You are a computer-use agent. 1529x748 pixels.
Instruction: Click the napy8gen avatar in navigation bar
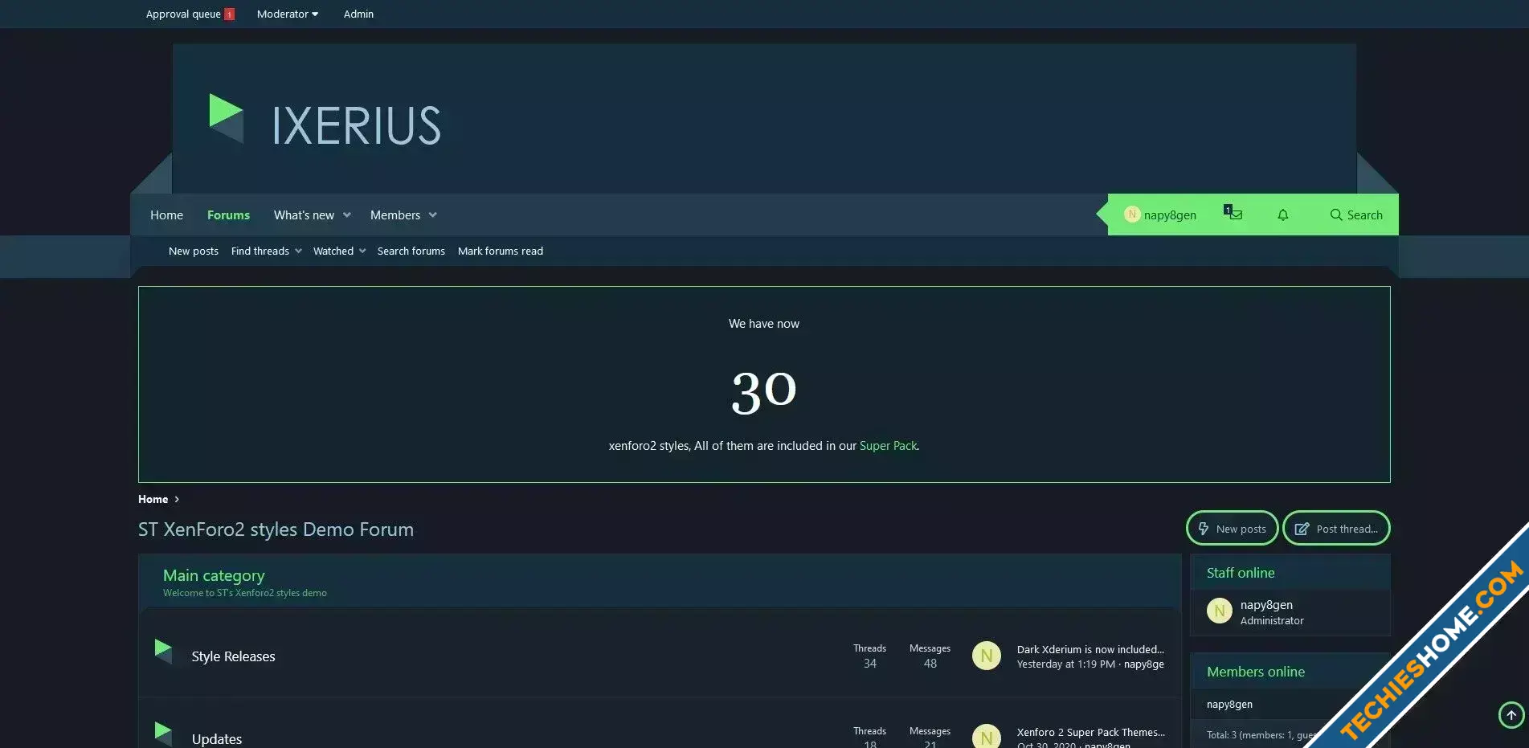(x=1132, y=215)
